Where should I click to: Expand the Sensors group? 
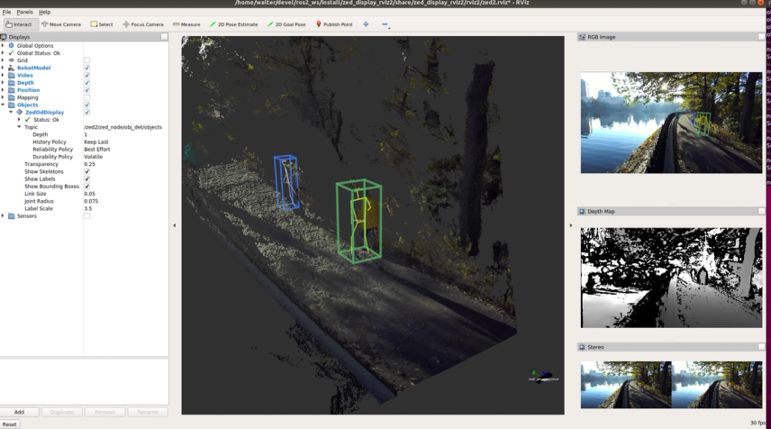coord(3,216)
